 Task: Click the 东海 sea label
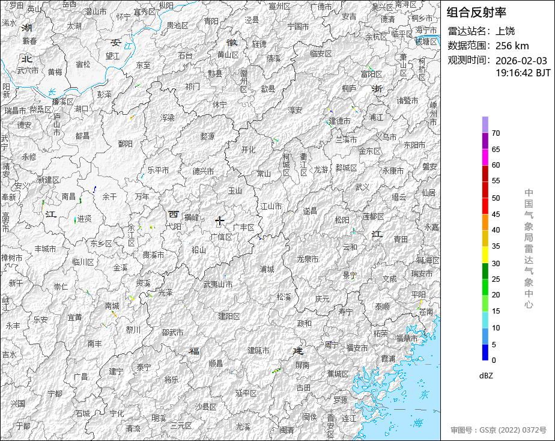421,409
